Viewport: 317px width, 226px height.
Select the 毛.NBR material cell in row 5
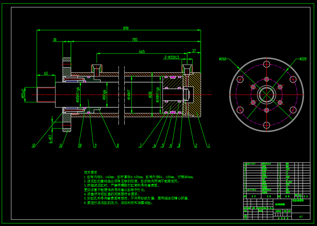click(x=289, y=182)
